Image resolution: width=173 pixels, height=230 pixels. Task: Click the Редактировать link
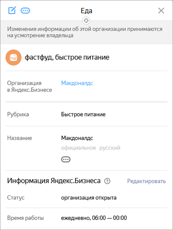[x=147, y=181]
